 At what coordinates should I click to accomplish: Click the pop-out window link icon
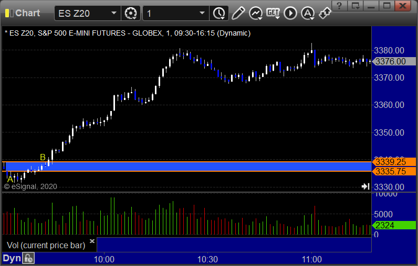325,13
